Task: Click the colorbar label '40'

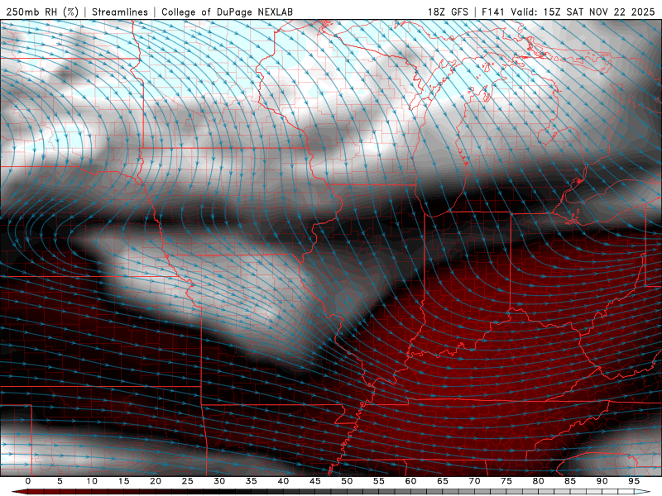Action: (283, 481)
